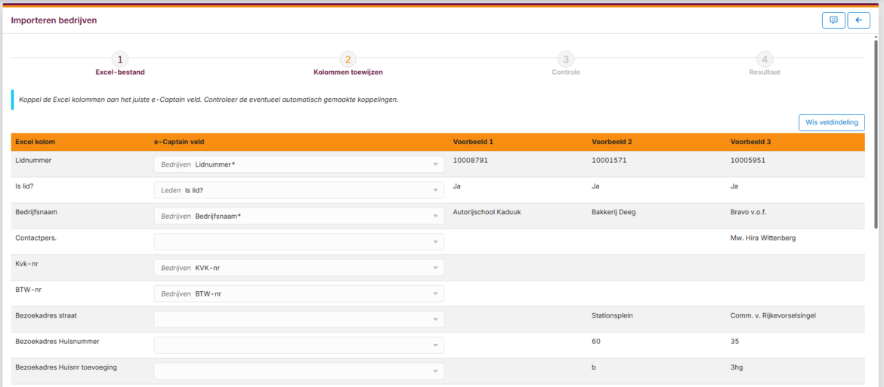This screenshot has height=387, width=884.
Task: Click the 3hg toevoeging cell
Action: (x=737, y=367)
